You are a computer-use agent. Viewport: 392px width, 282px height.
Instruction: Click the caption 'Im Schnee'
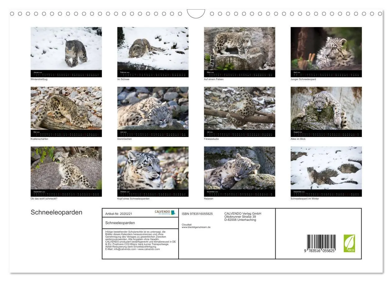pyautogui.click(x=123, y=79)
